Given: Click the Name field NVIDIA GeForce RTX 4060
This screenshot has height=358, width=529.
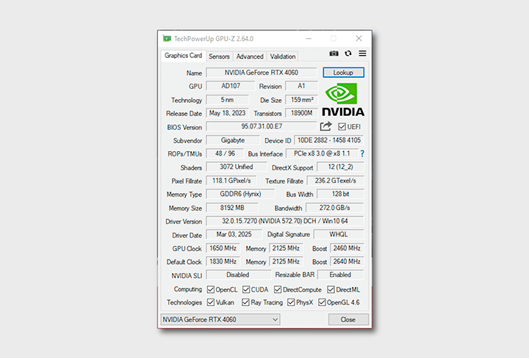Looking at the screenshot, I should click(262, 73).
